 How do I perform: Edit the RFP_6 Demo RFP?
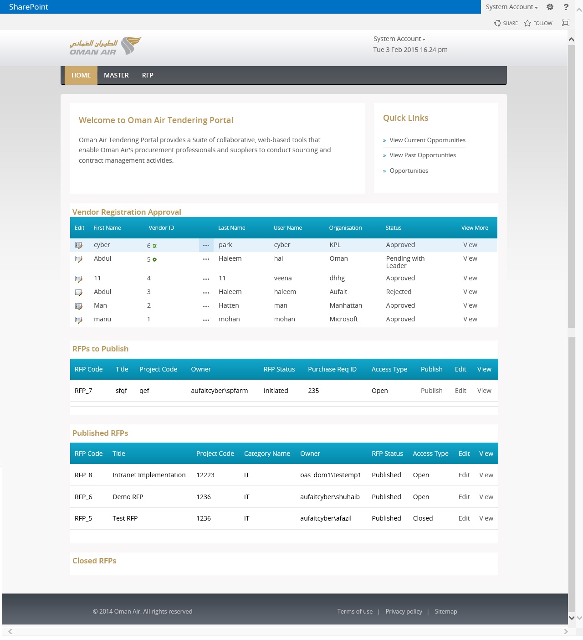tap(464, 497)
